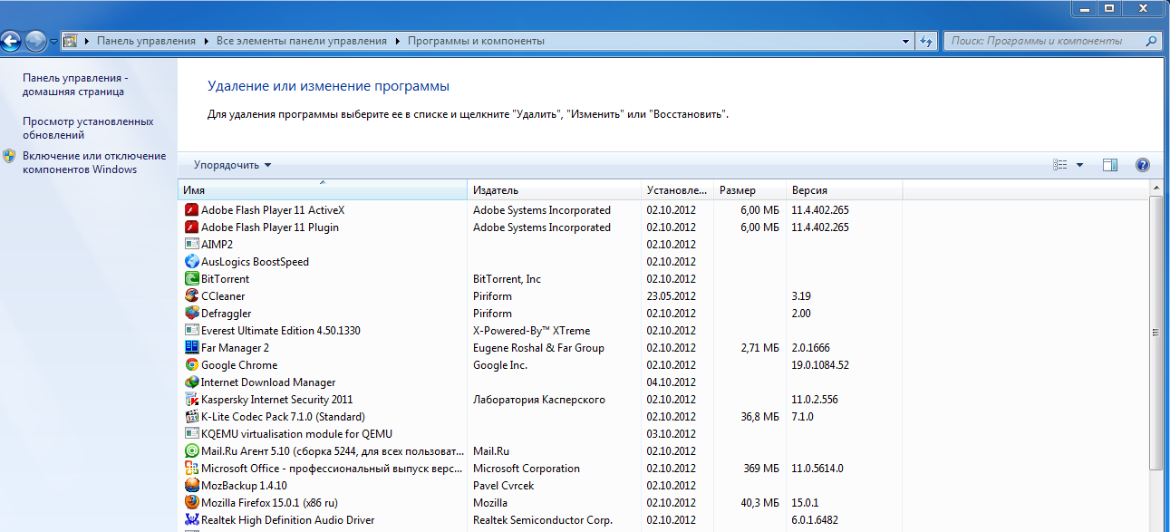Click the Adobe Flash Player 11 ActiveX icon
1170x532 pixels.
(x=191, y=210)
